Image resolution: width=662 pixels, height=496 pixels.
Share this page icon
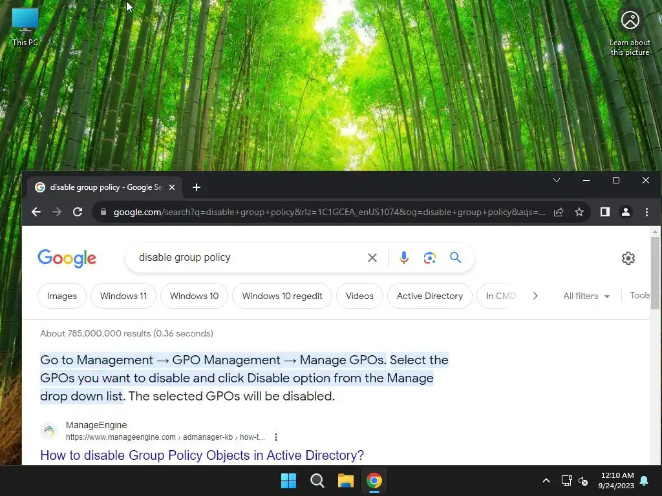tap(559, 212)
